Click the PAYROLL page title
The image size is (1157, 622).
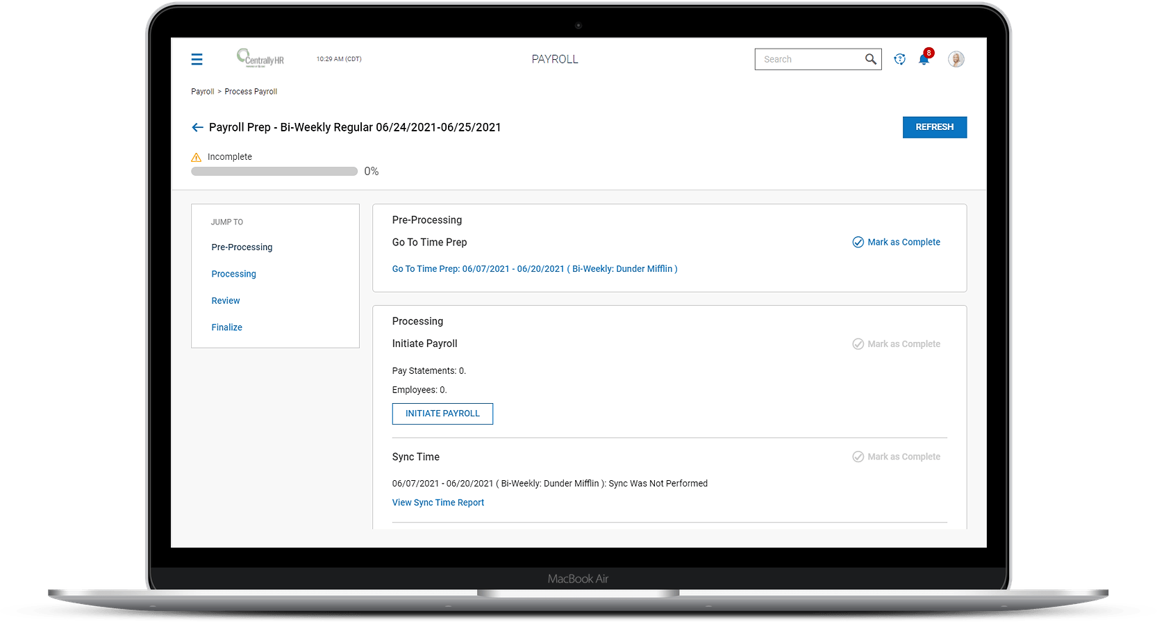coord(555,59)
